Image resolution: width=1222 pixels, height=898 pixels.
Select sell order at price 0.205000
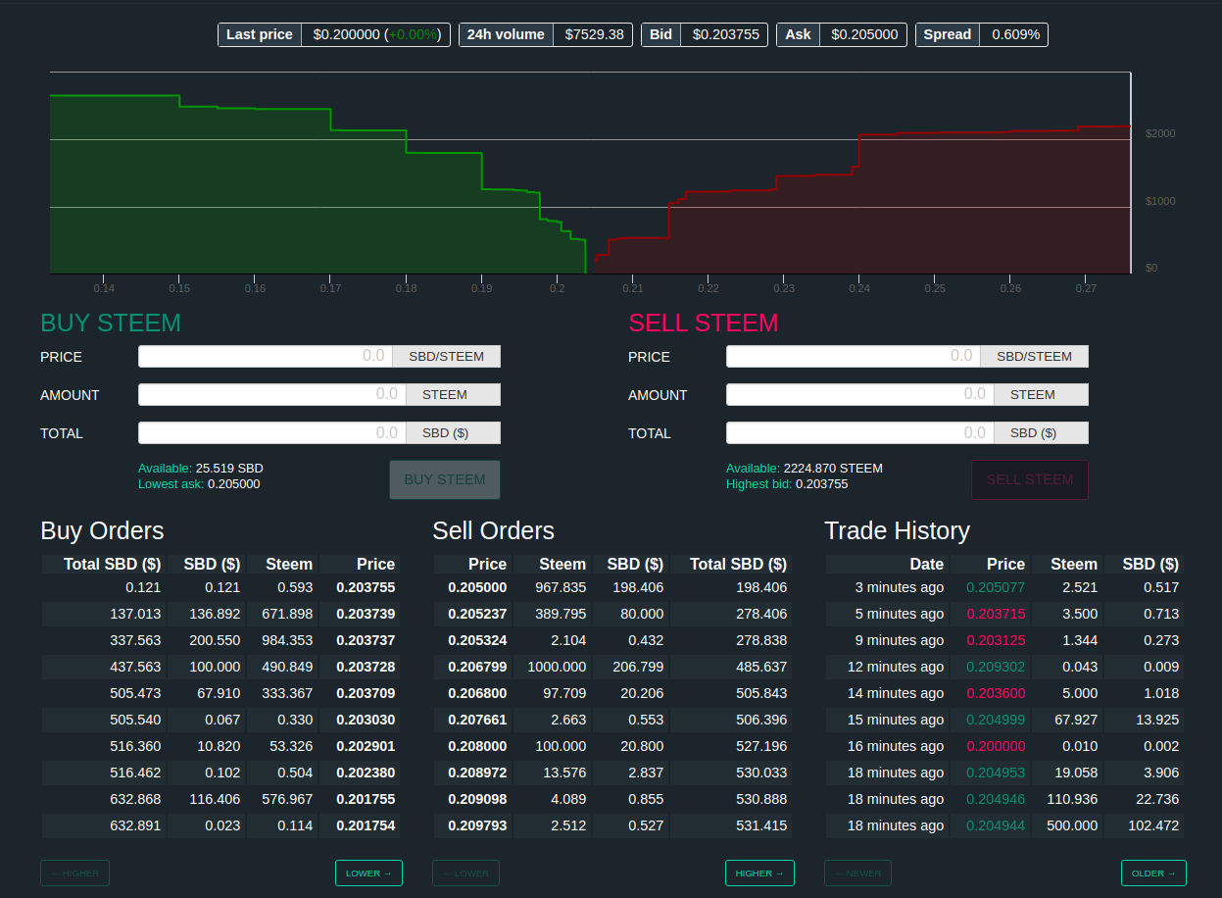[x=612, y=587]
